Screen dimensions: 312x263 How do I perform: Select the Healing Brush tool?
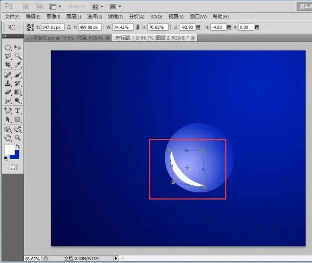(8, 75)
